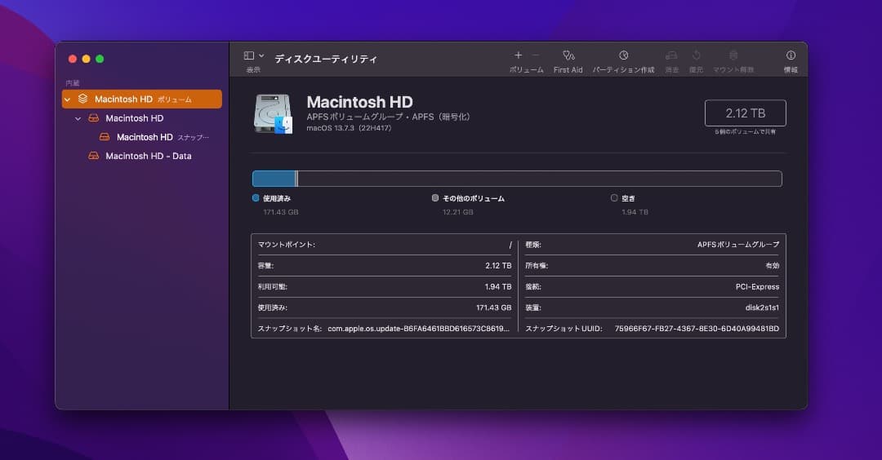Collapse the nested Macintosh HD chevron
Screen dimensions: 882x460
[78, 118]
